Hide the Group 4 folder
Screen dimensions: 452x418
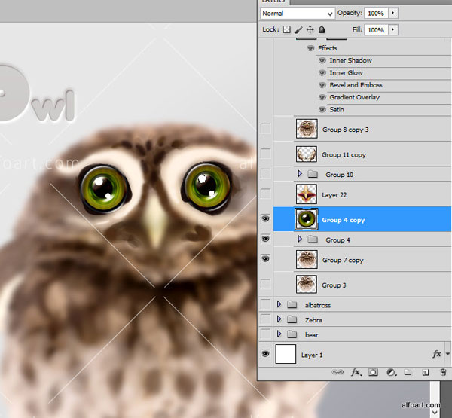(265, 239)
